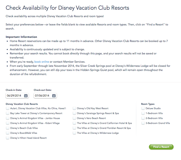Enable the 2-Bedroom Villa room type

pyautogui.click(x=143, y=118)
